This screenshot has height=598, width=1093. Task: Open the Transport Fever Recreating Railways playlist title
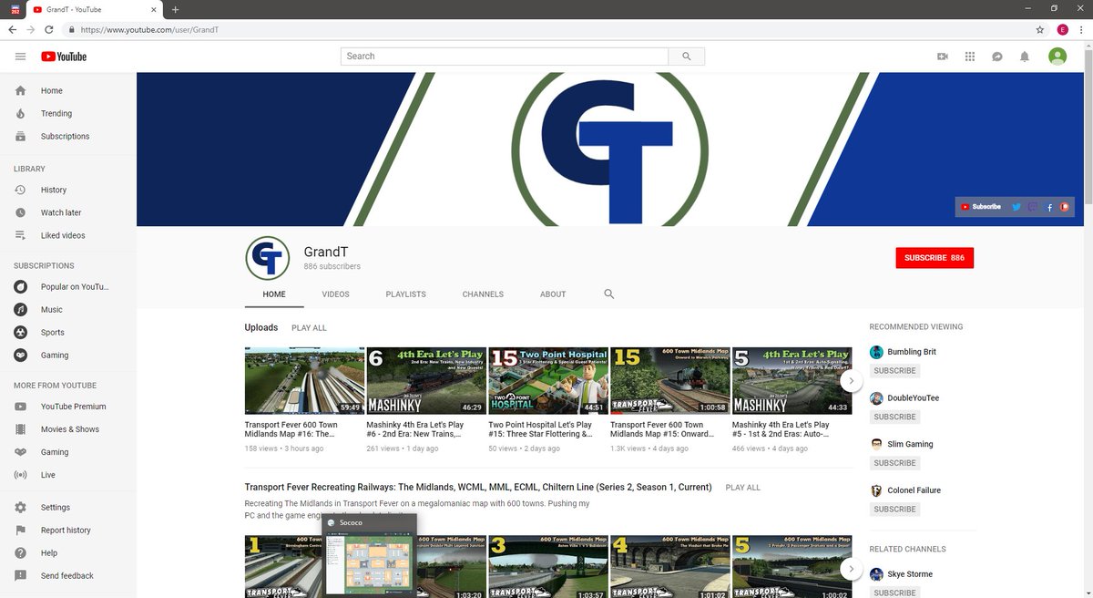(x=478, y=487)
